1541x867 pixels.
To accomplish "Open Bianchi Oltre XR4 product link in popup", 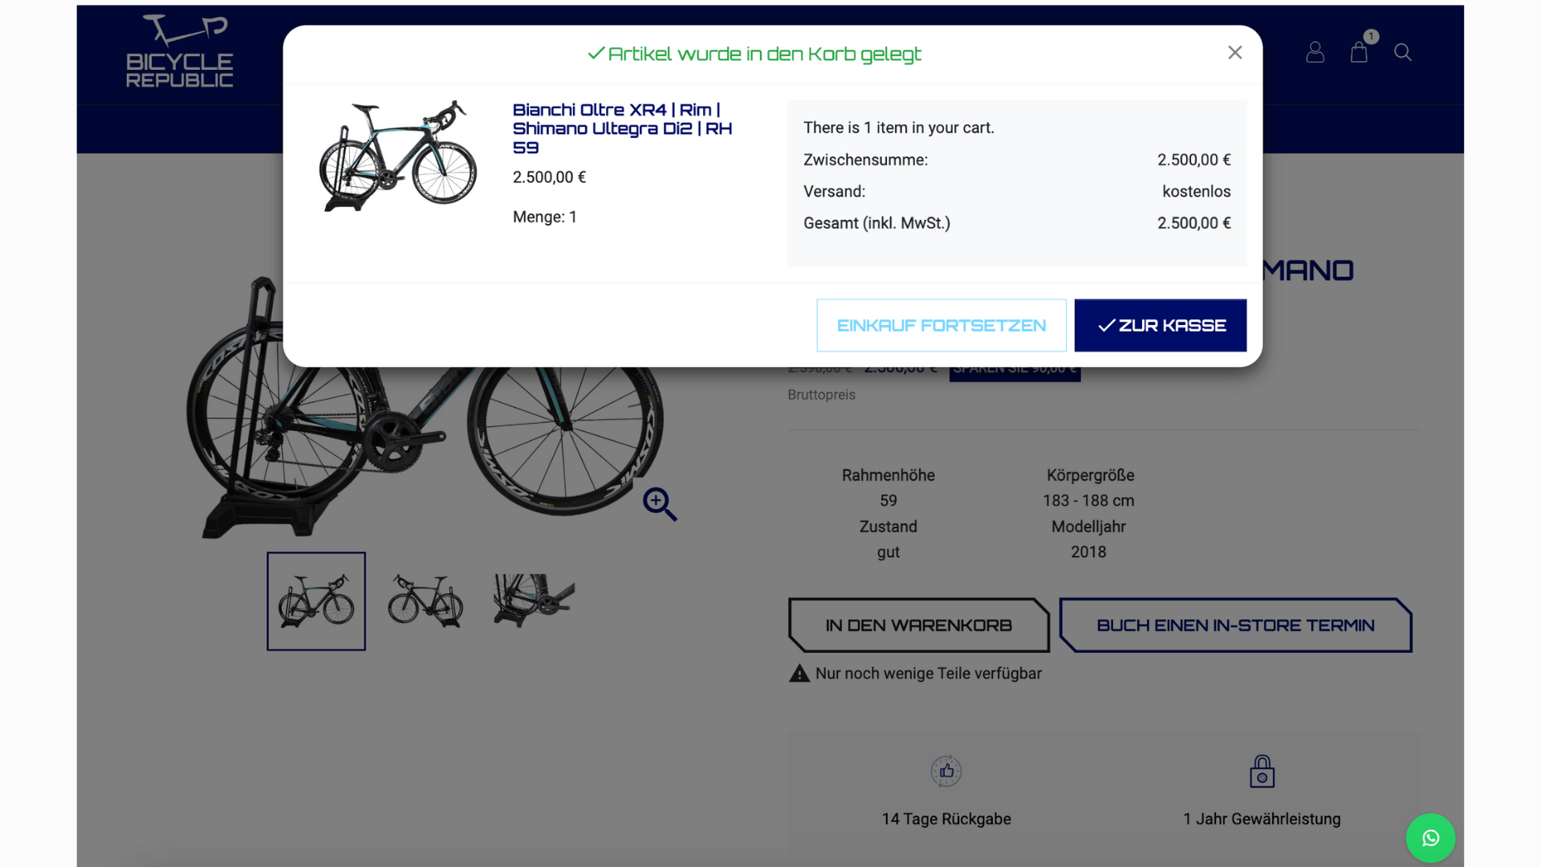I will click(x=622, y=128).
